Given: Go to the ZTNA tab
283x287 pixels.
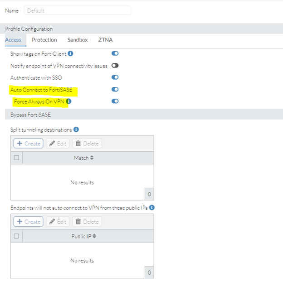Looking at the screenshot, I should (x=106, y=40).
